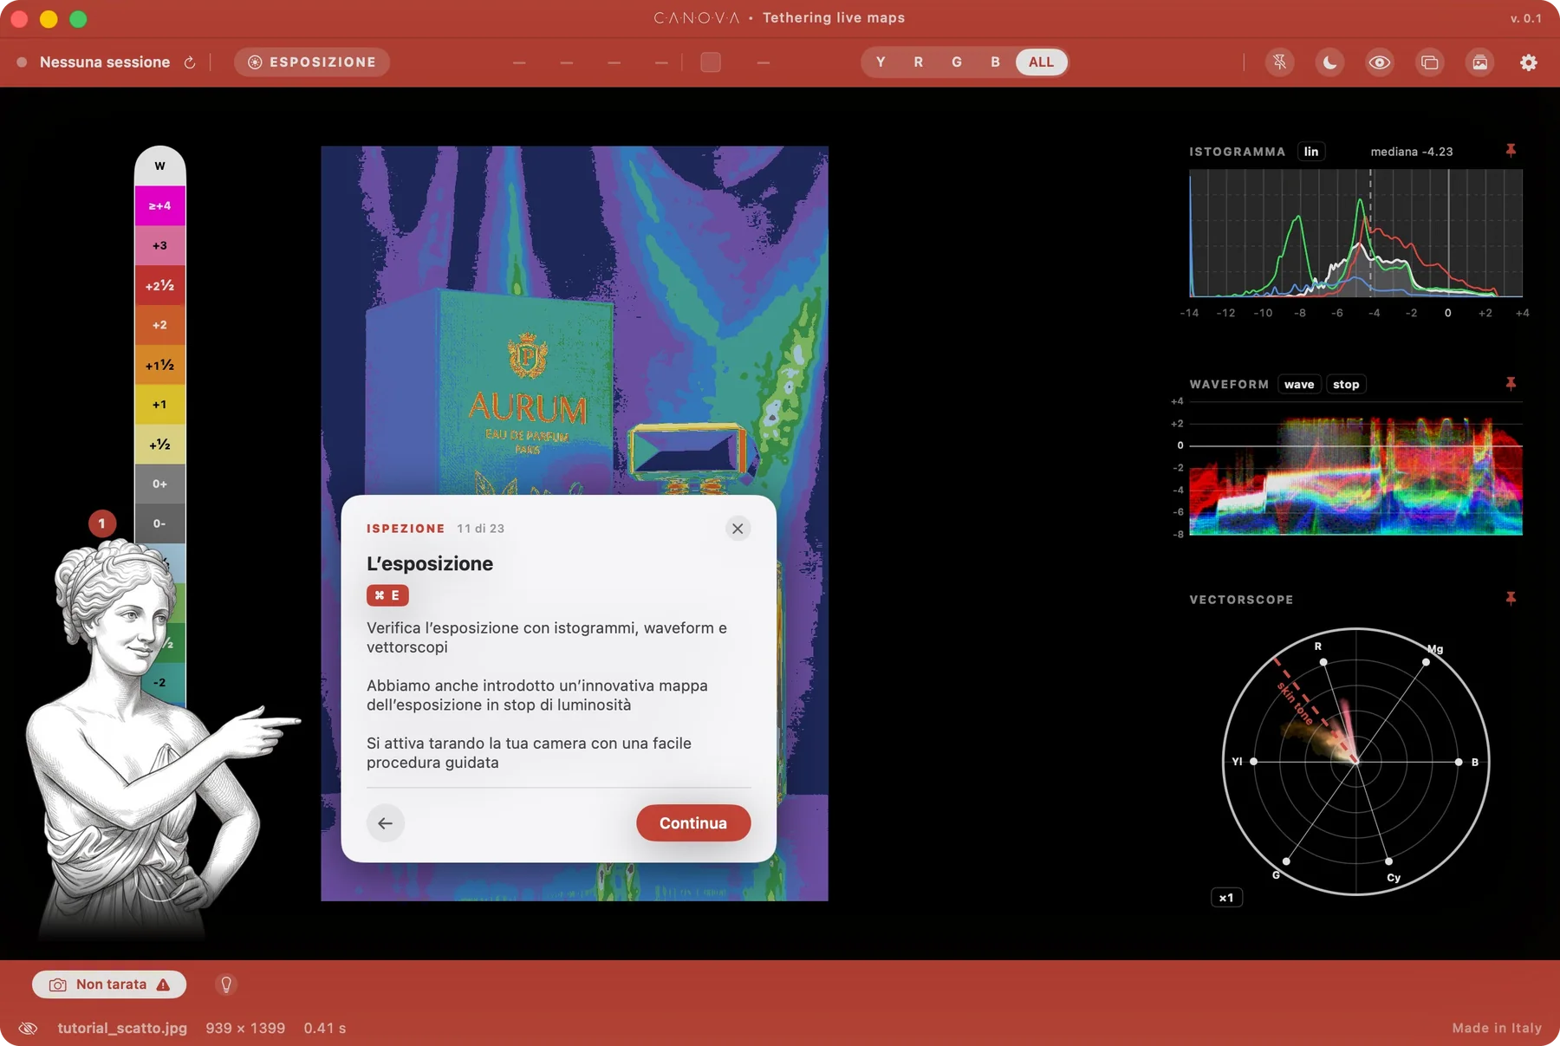Viewport: 1560px width, 1046px height.
Task: Click the Nessuna sessione label
Action: click(x=105, y=62)
